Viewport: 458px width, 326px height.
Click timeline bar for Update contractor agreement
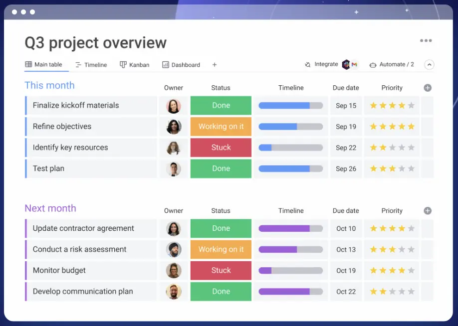pos(291,228)
